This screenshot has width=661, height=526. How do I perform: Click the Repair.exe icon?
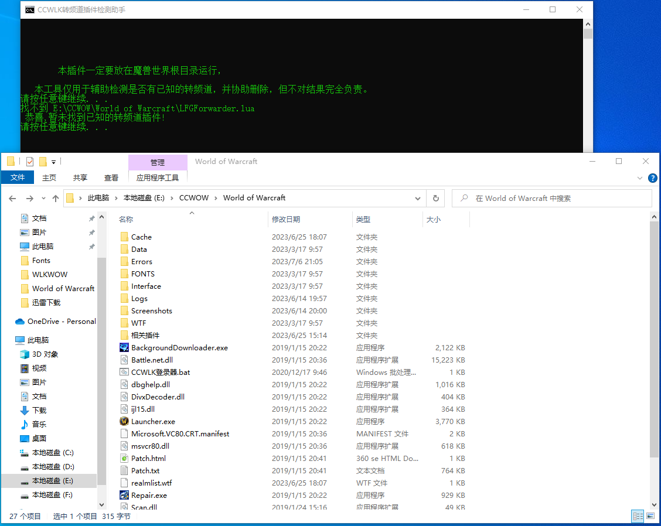point(124,495)
